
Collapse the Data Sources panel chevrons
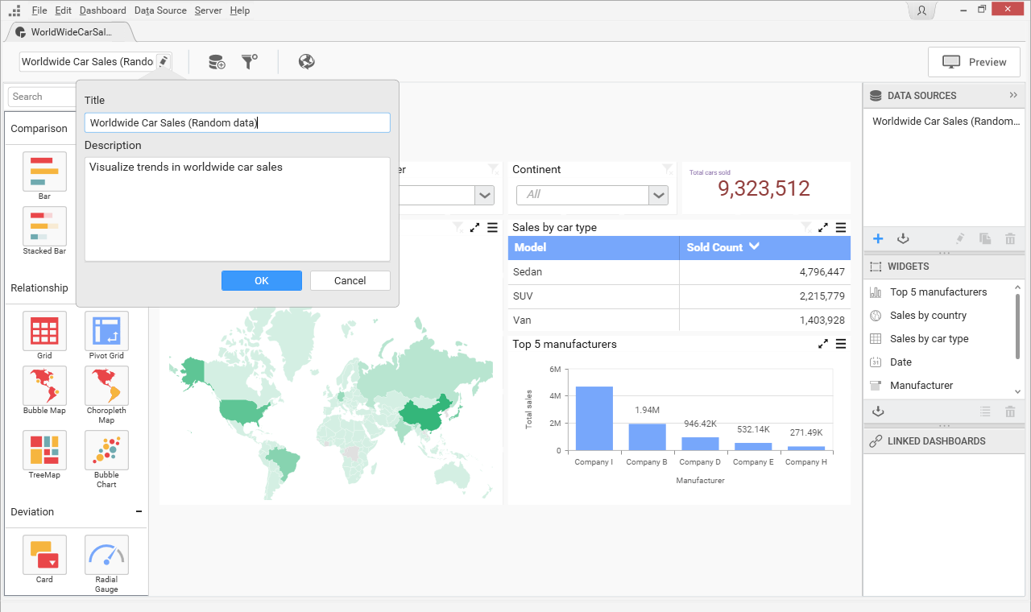pos(1013,95)
